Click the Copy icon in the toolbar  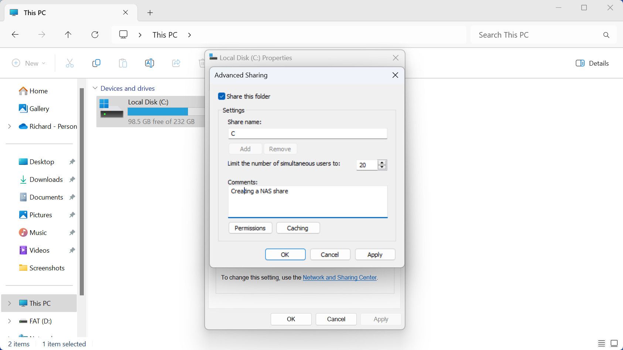click(96, 63)
